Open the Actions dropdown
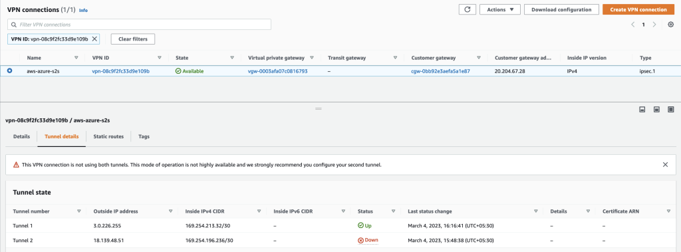 click(500, 9)
